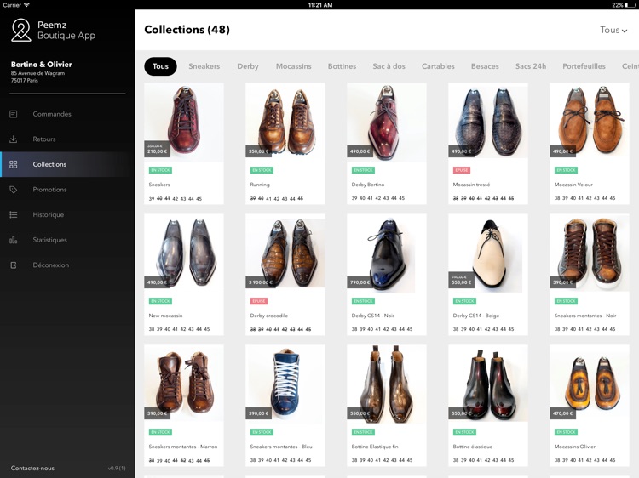The image size is (639, 478).
Task: Open the Derby CS14 - Beige photo
Action: (x=488, y=253)
